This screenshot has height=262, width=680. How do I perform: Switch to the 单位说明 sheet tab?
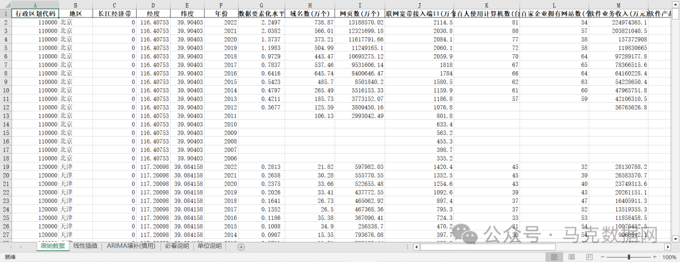pyautogui.click(x=210, y=246)
